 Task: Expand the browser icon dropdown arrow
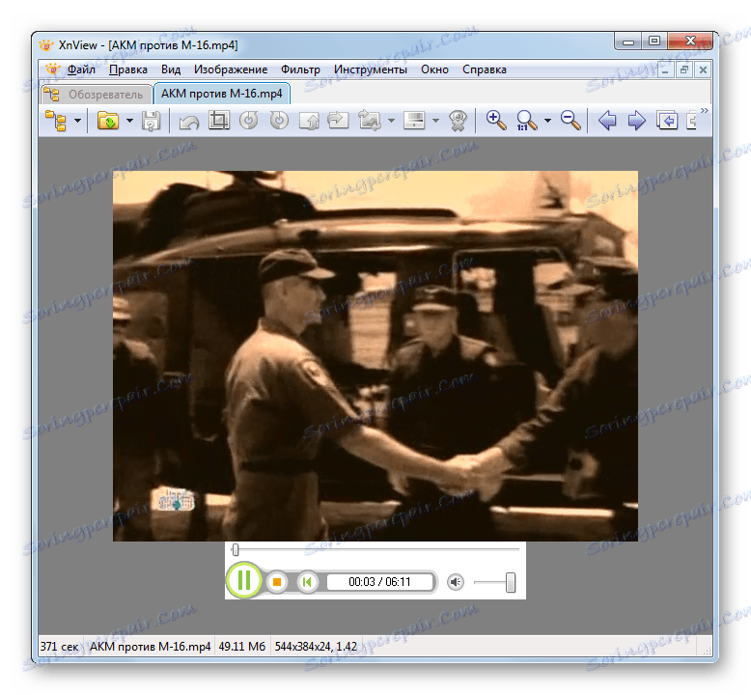tap(77, 121)
